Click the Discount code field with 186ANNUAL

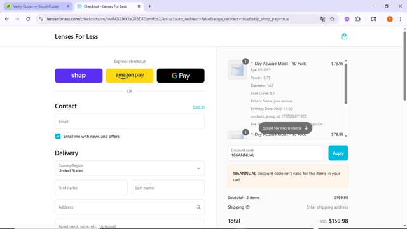(x=275, y=153)
